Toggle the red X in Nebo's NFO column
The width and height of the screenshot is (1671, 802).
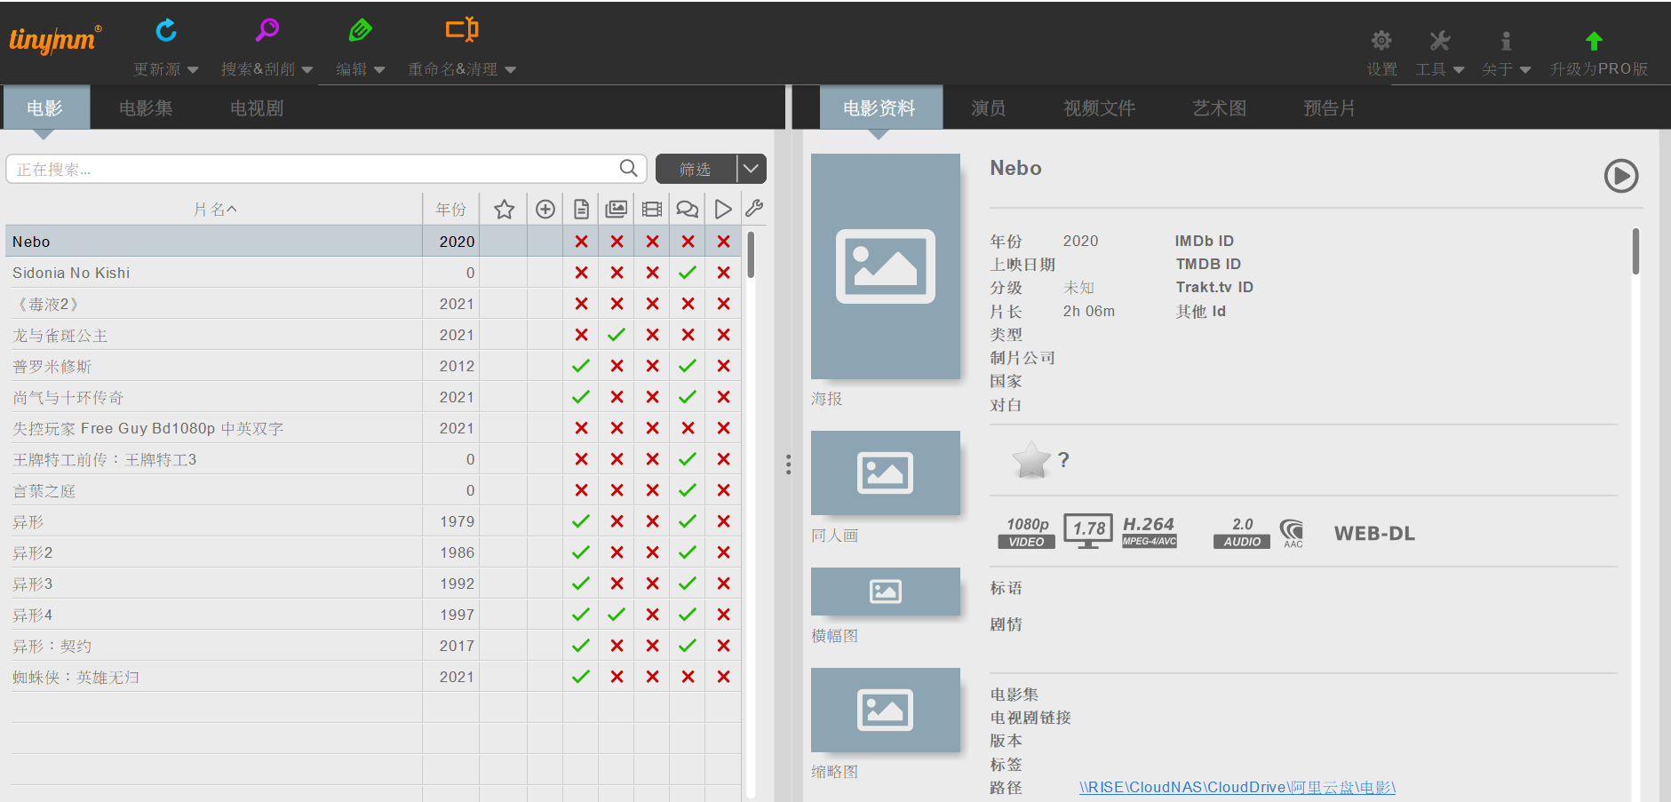click(x=581, y=241)
